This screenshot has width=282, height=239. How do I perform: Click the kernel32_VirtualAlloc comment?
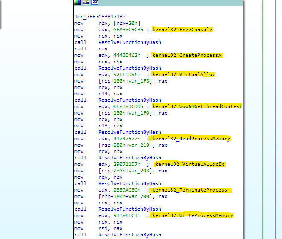pyautogui.click(x=184, y=74)
